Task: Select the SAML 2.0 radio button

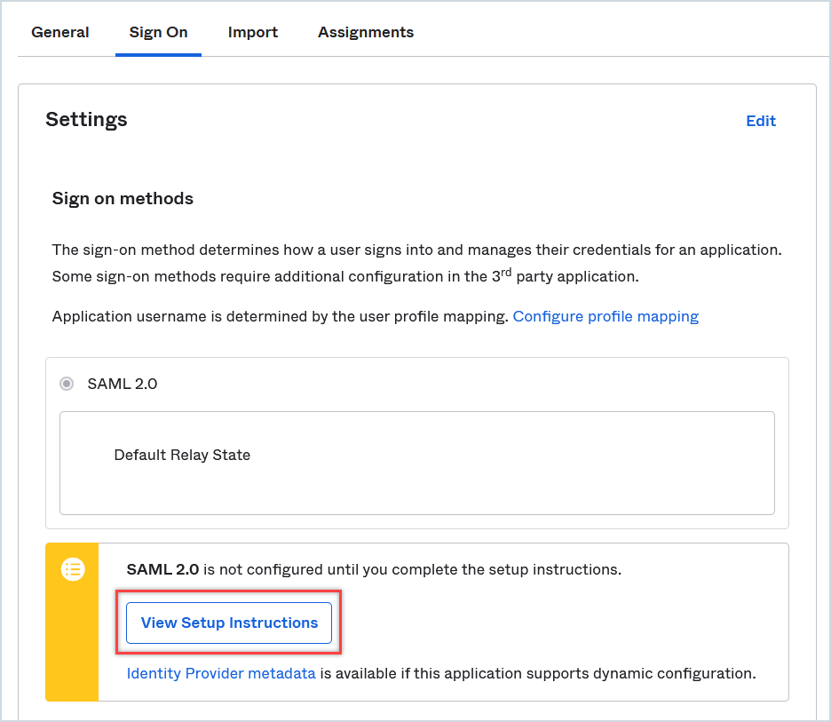Action: point(67,385)
